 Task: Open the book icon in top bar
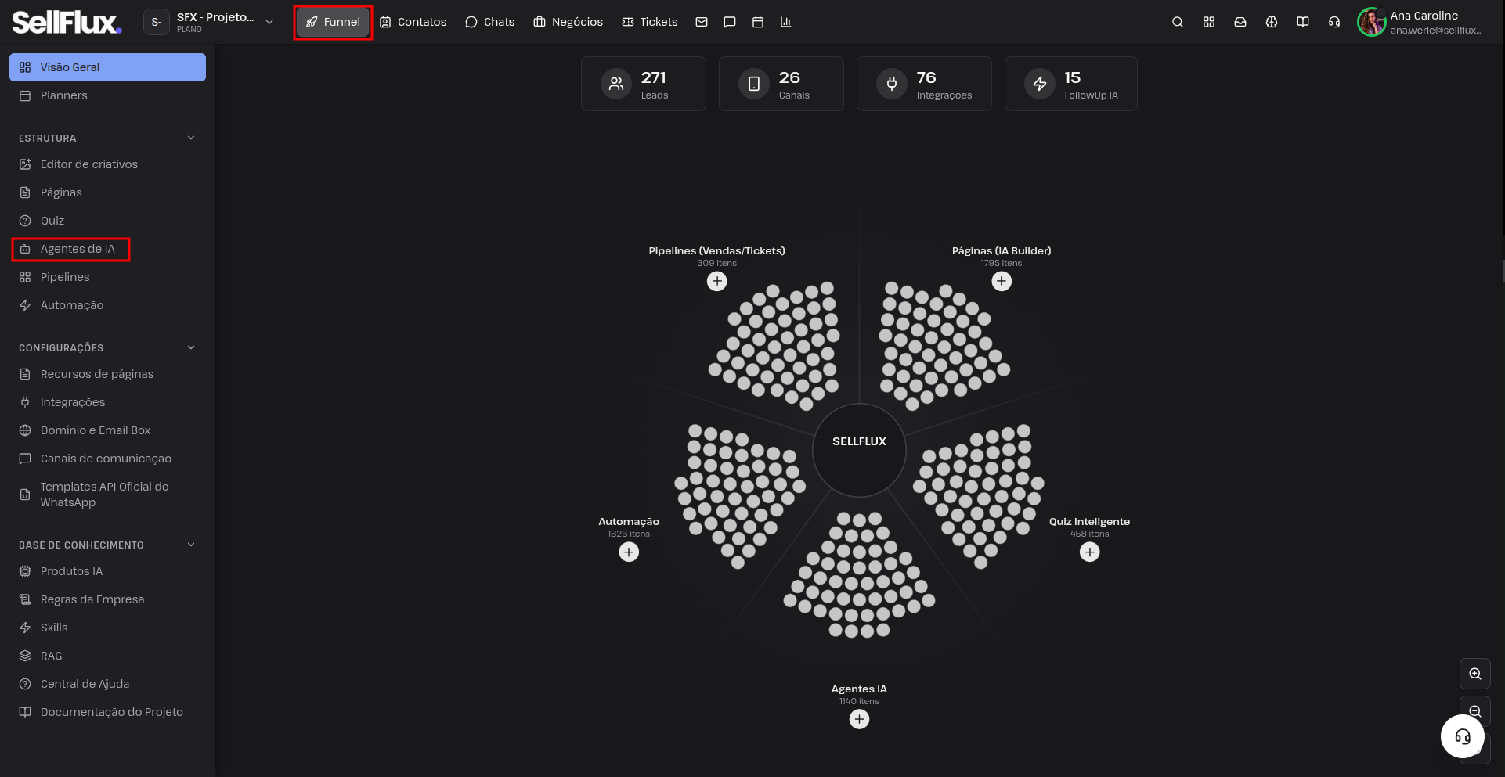1303,22
